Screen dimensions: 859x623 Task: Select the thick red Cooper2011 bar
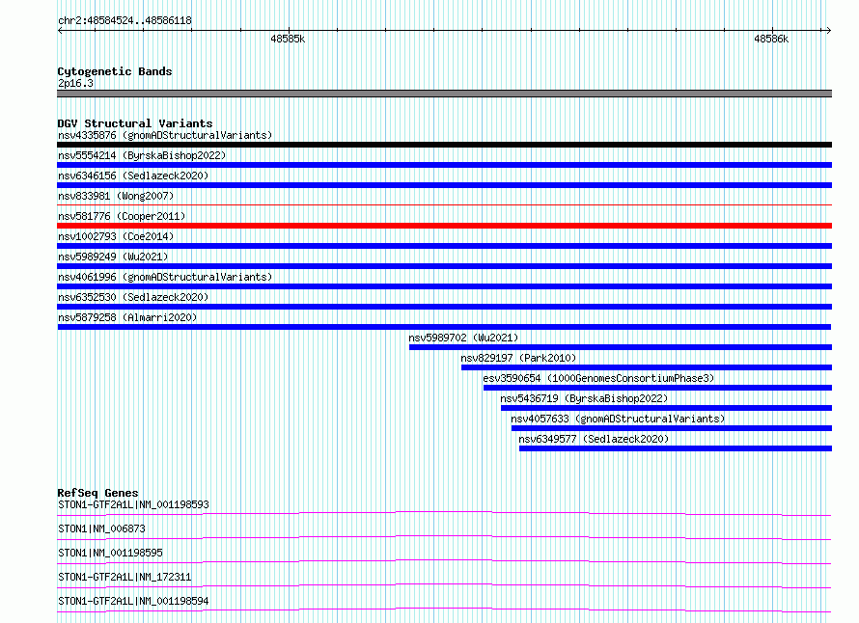click(444, 226)
